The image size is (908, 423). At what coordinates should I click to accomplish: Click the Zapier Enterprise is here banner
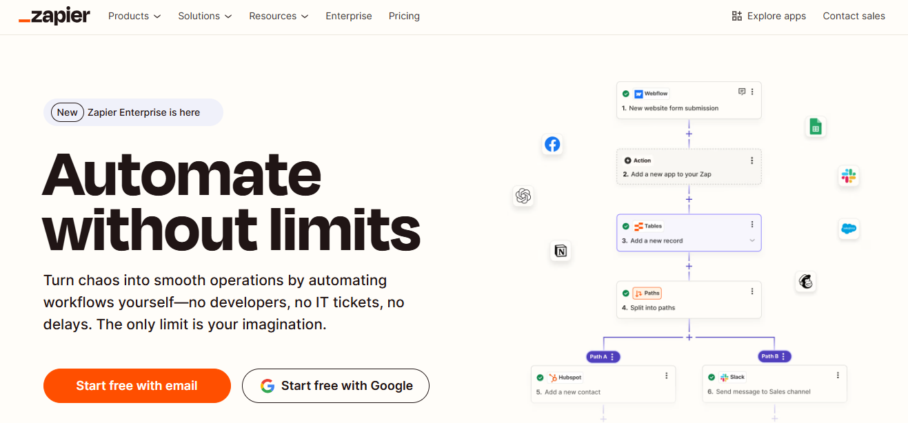tap(133, 112)
